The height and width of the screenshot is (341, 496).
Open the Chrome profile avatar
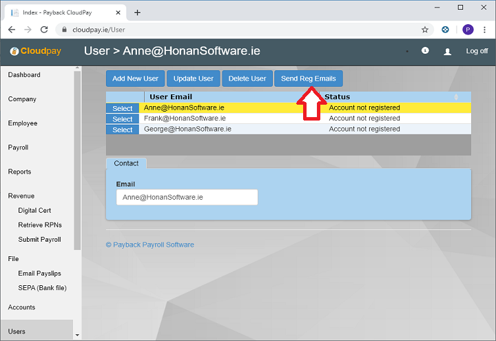click(468, 30)
